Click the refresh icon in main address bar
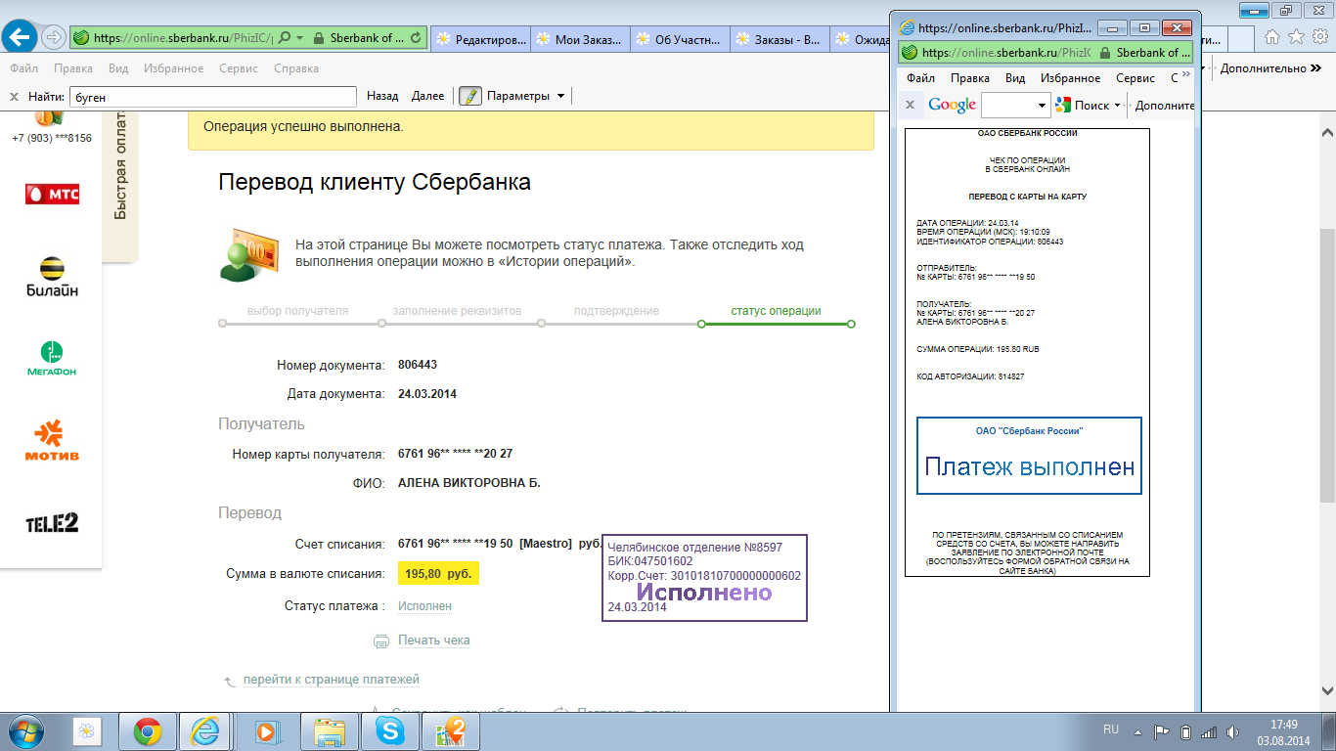This screenshot has width=1336, height=751. tap(417, 38)
